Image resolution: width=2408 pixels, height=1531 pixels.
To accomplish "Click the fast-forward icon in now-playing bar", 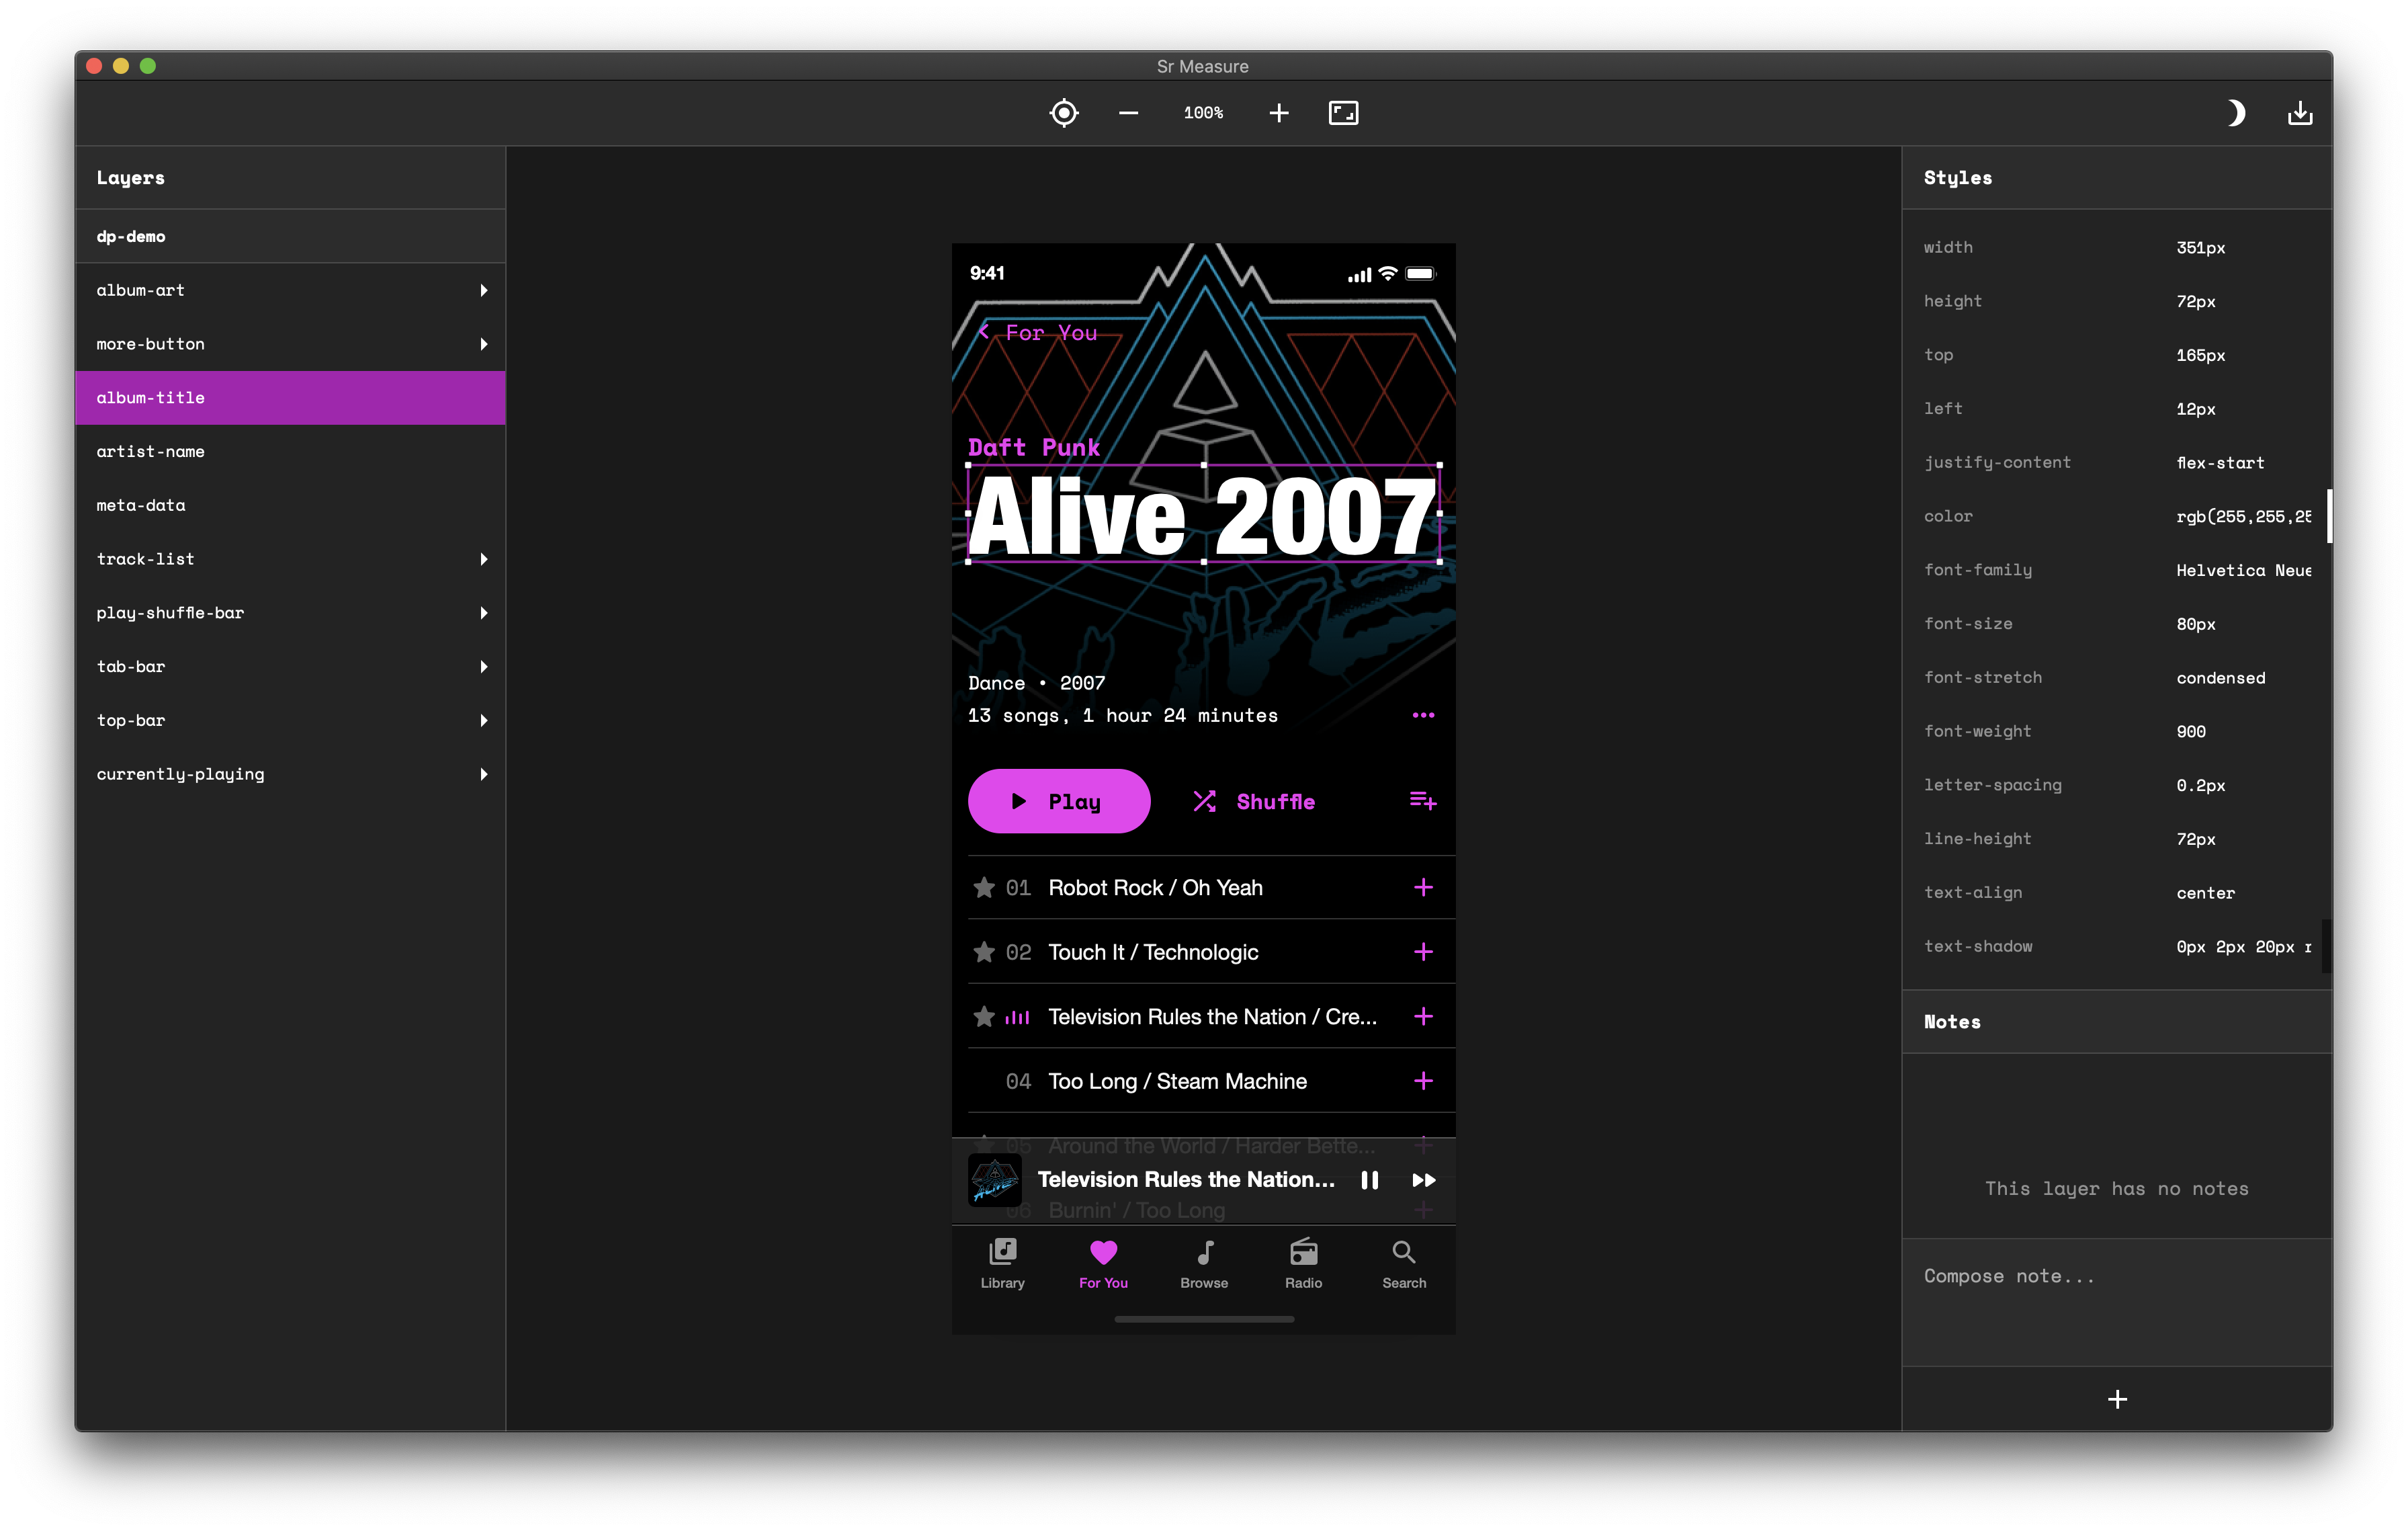I will [x=1423, y=1180].
